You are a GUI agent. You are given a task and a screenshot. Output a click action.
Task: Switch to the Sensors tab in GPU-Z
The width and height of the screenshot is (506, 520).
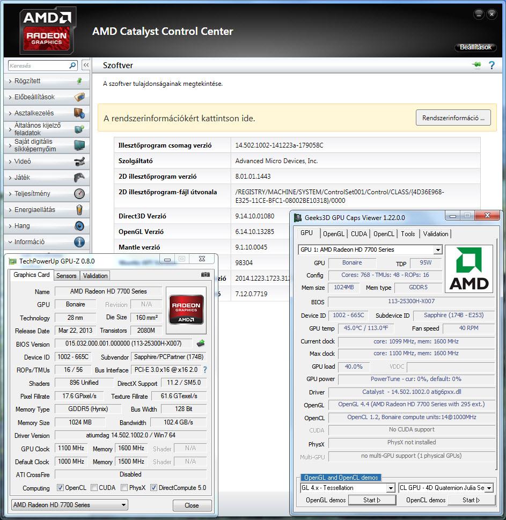67,276
